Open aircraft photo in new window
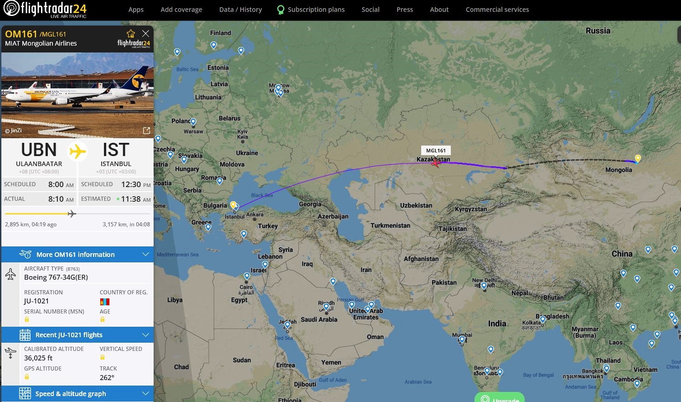 point(146,131)
